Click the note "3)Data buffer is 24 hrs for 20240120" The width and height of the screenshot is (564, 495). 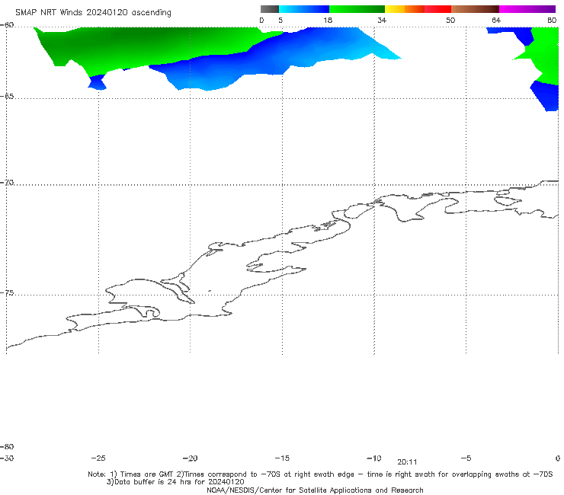pos(175,482)
